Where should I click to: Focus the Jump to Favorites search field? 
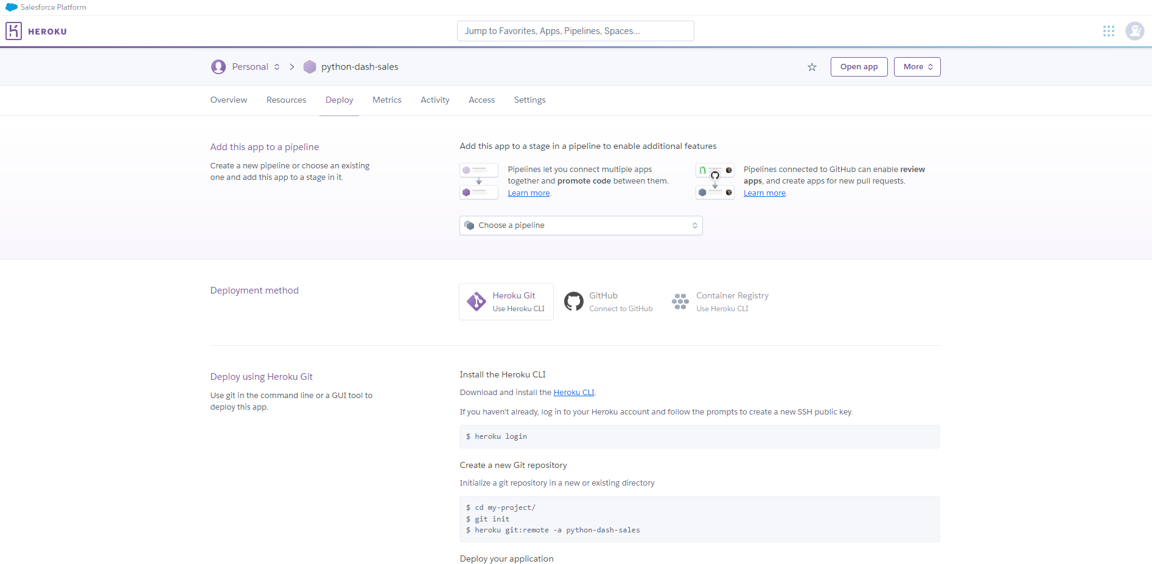coord(576,31)
